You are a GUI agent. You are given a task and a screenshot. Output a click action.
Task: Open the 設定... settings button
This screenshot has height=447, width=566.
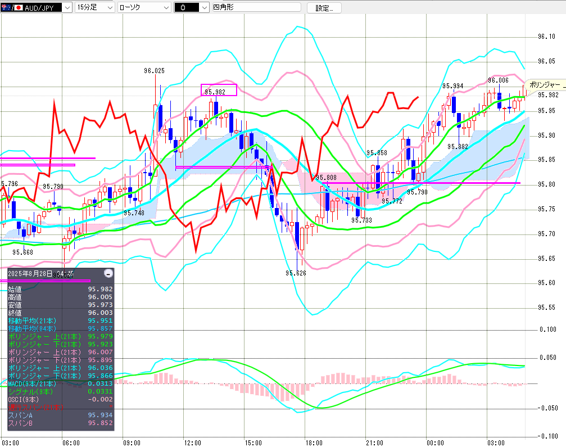(x=324, y=8)
